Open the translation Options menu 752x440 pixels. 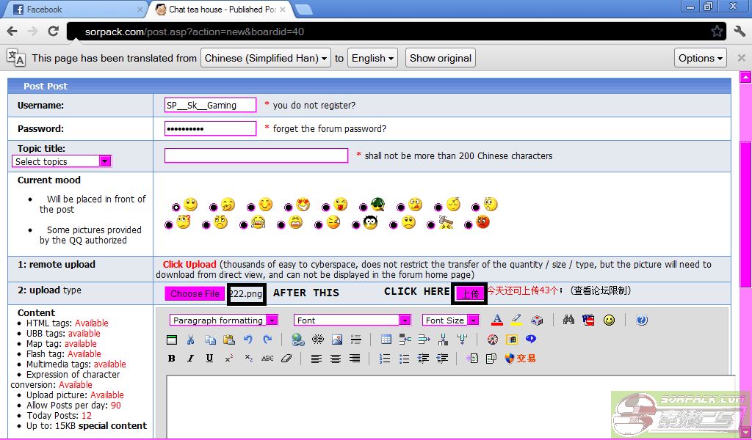pyautogui.click(x=700, y=58)
